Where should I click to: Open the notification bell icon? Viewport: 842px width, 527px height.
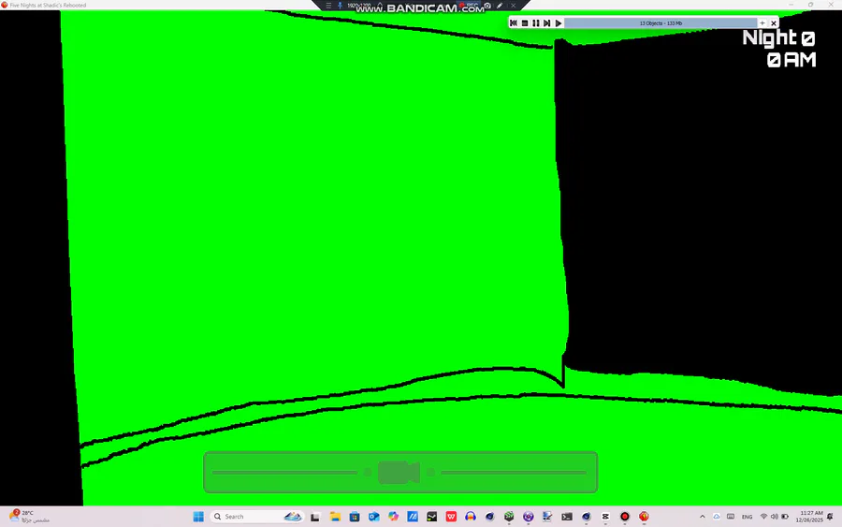tap(830, 517)
